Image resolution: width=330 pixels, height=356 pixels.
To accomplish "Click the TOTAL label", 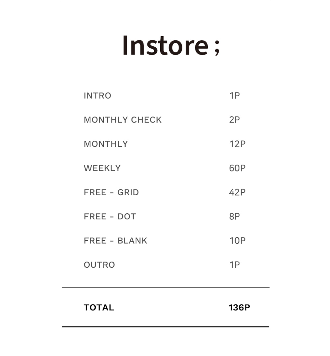I will [99, 308].
